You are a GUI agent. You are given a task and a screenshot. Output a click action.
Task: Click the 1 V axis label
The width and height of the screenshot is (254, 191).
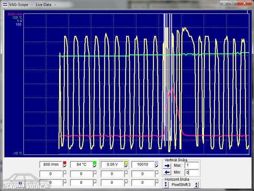point(19,21)
